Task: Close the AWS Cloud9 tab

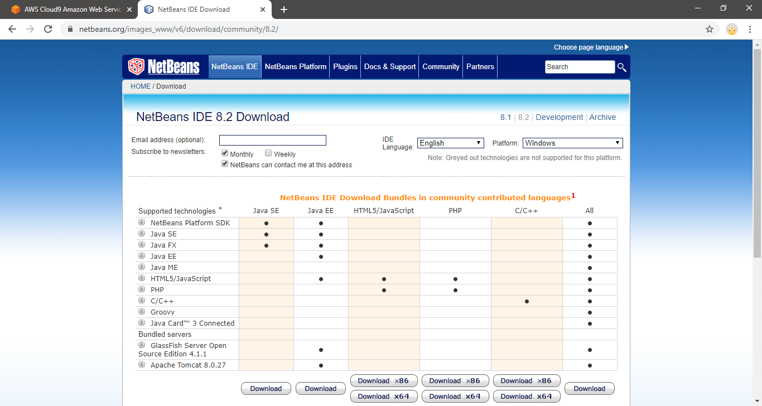Action: point(129,9)
